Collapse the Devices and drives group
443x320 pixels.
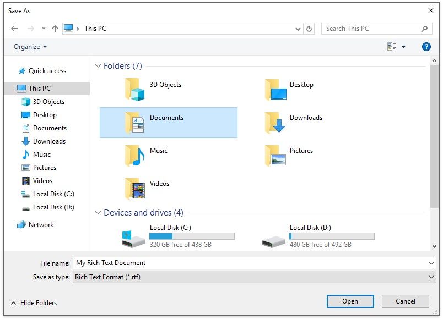click(x=98, y=213)
